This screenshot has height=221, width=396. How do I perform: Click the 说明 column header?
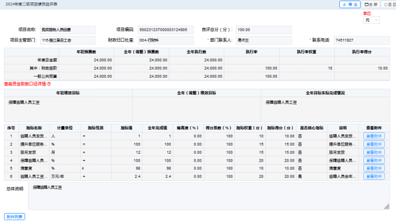coord(343,128)
